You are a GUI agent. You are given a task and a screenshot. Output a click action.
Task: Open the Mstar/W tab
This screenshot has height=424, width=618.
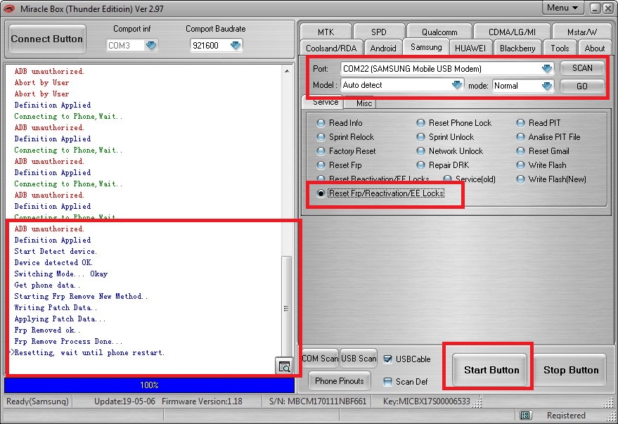point(582,32)
